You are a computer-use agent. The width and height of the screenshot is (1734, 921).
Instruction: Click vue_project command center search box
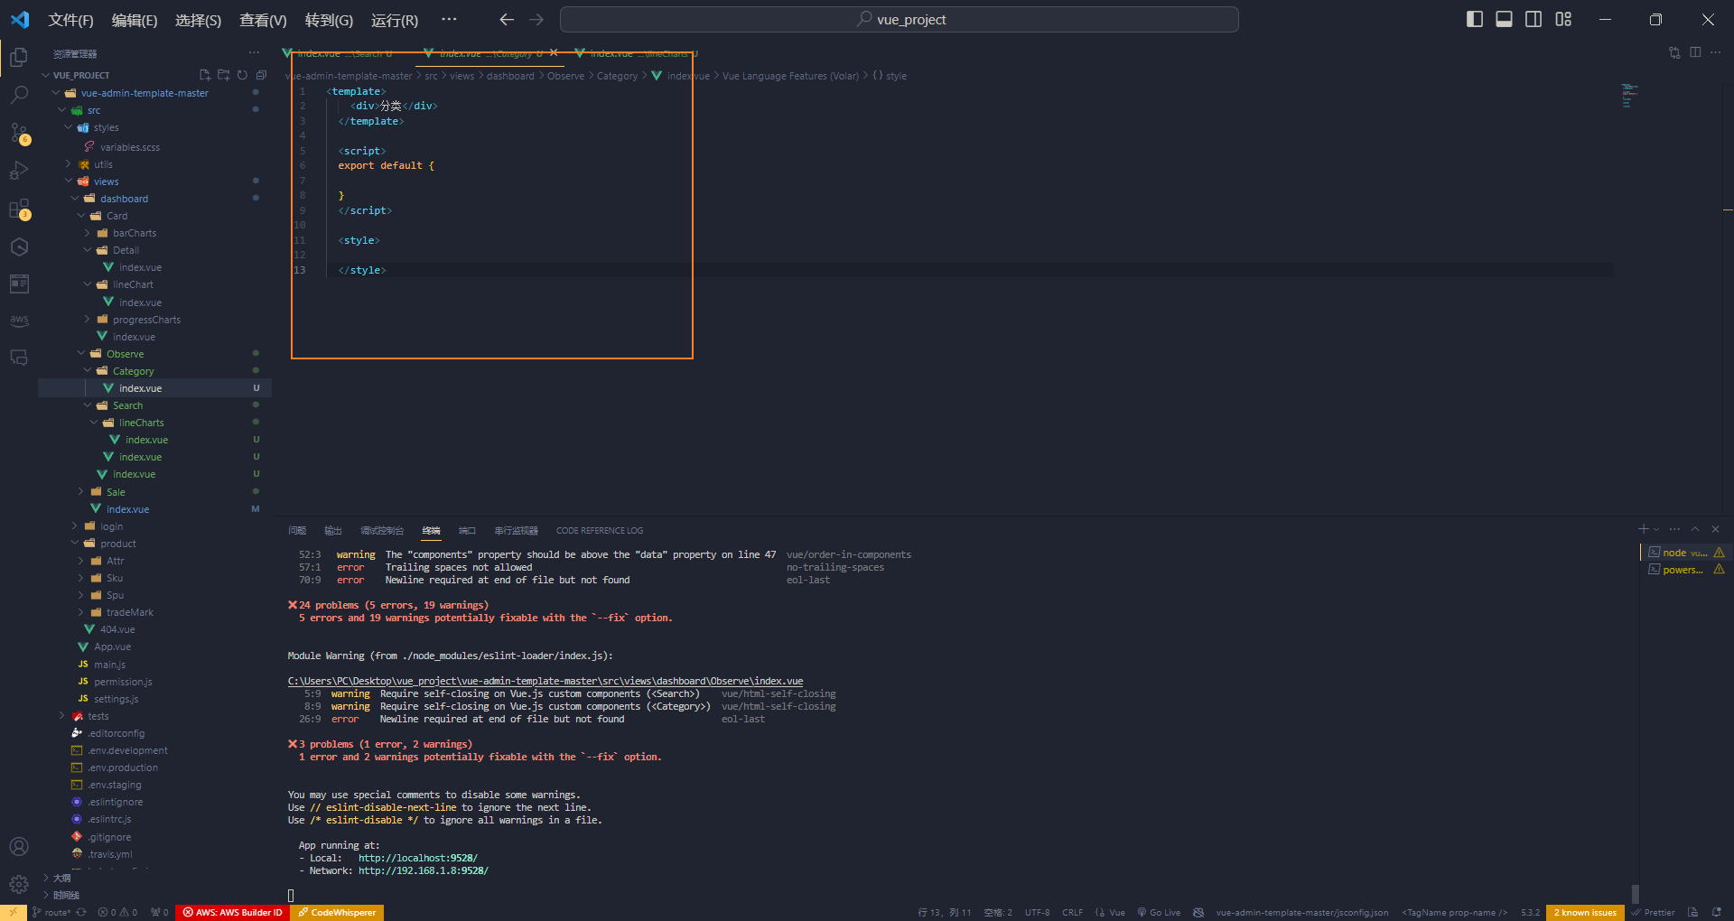tap(900, 20)
